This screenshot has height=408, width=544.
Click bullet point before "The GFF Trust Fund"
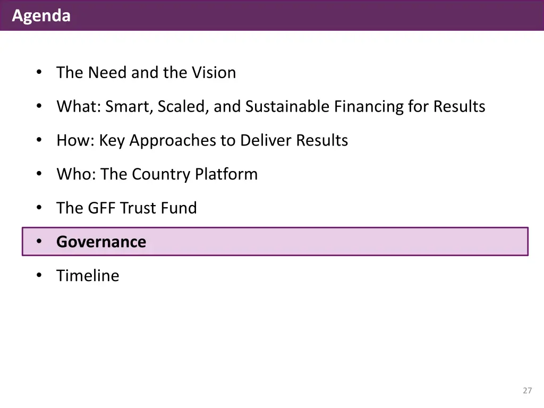click(x=39, y=208)
